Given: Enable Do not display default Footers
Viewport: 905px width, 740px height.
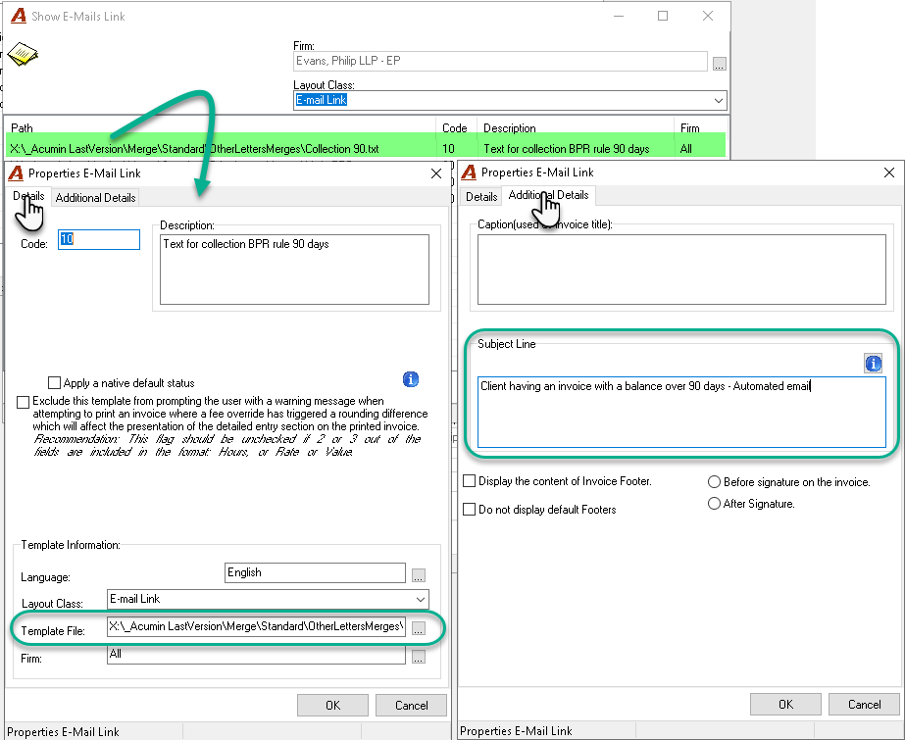Looking at the screenshot, I should [x=470, y=510].
